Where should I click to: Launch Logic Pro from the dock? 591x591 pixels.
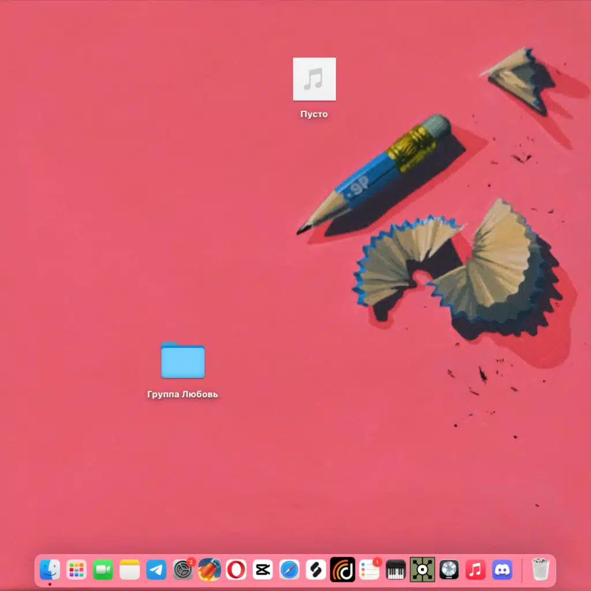(449, 570)
